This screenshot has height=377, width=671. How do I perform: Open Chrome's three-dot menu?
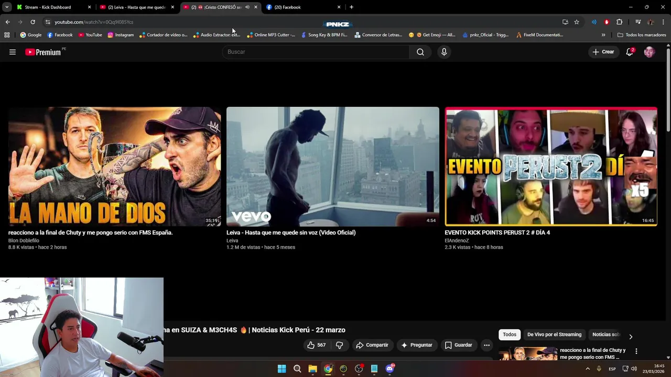663,22
